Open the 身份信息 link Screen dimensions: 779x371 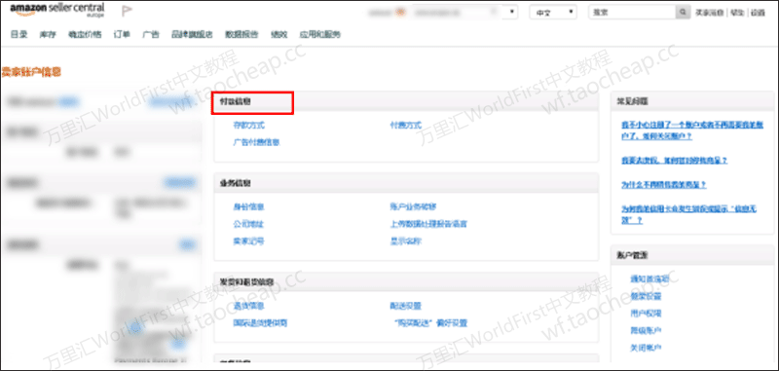coord(248,206)
